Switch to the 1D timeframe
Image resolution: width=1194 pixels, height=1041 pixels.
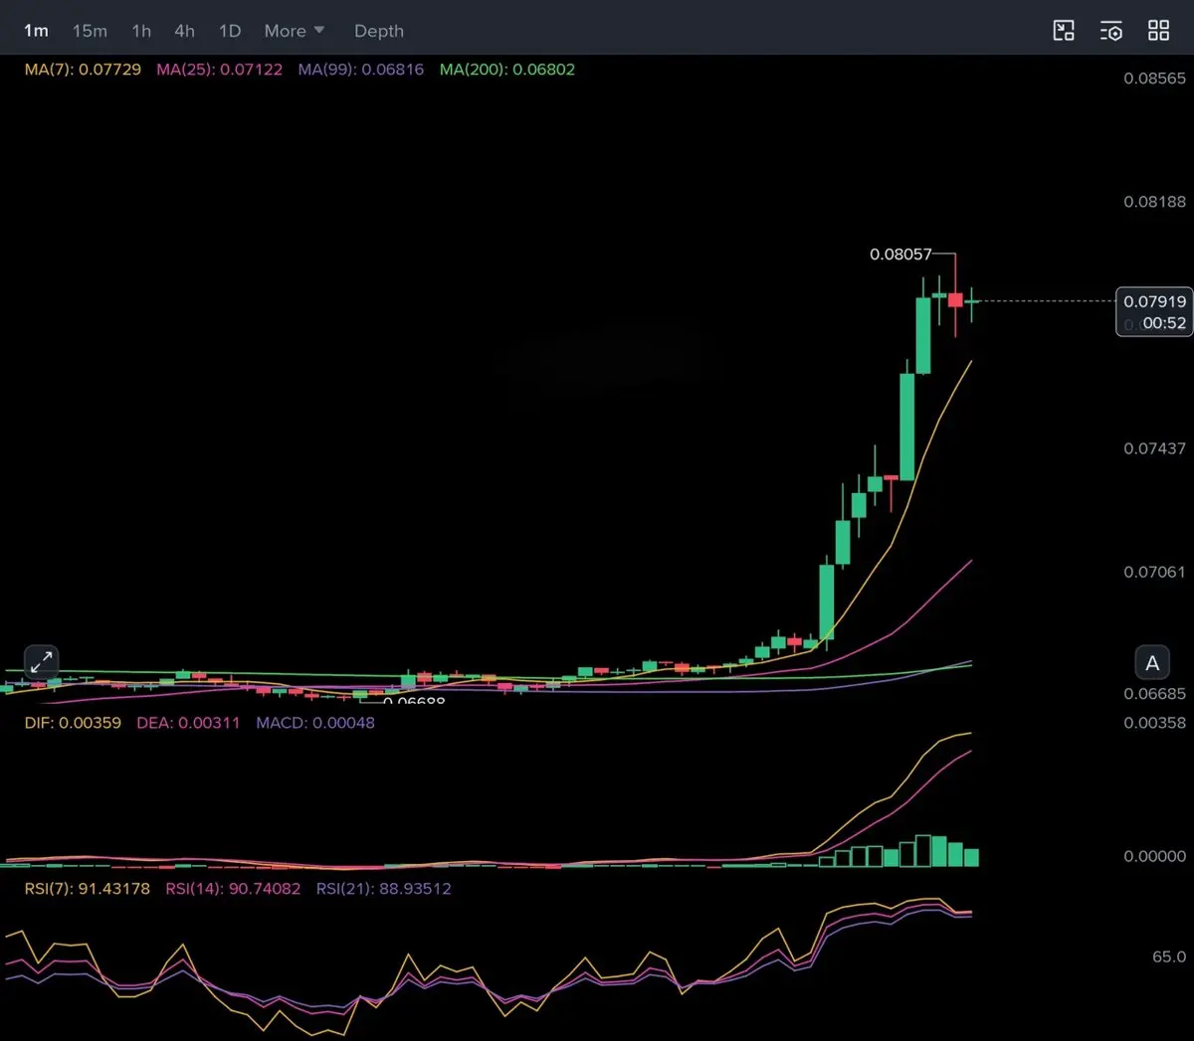coord(230,31)
